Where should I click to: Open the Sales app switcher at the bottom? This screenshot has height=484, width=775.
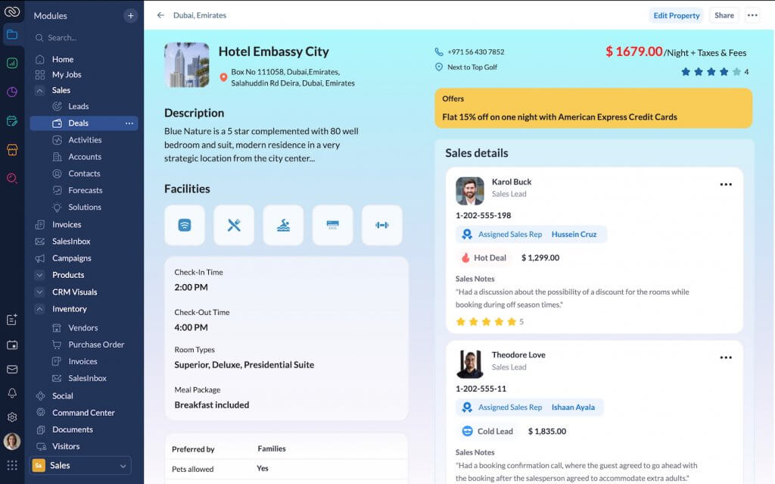tap(78, 465)
